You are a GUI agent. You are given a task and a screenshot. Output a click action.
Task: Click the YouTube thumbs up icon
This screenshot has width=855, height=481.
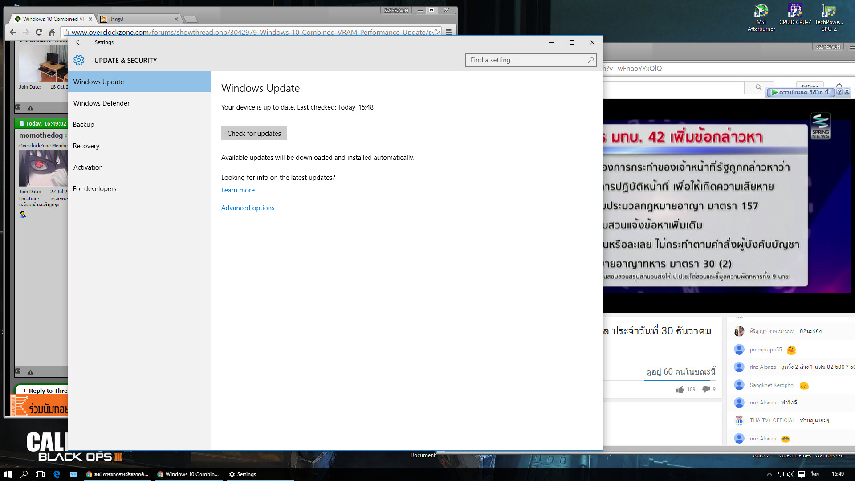point(680,390)
